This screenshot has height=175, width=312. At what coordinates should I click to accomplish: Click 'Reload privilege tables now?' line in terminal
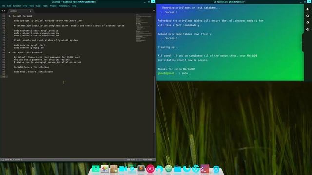tap(184, 34)
